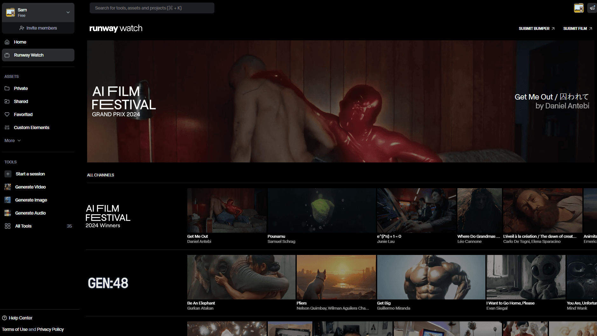This screenshot has height=336, width=597.
Task: Open Generate Video tool
Action: click(x=38, y=187)
